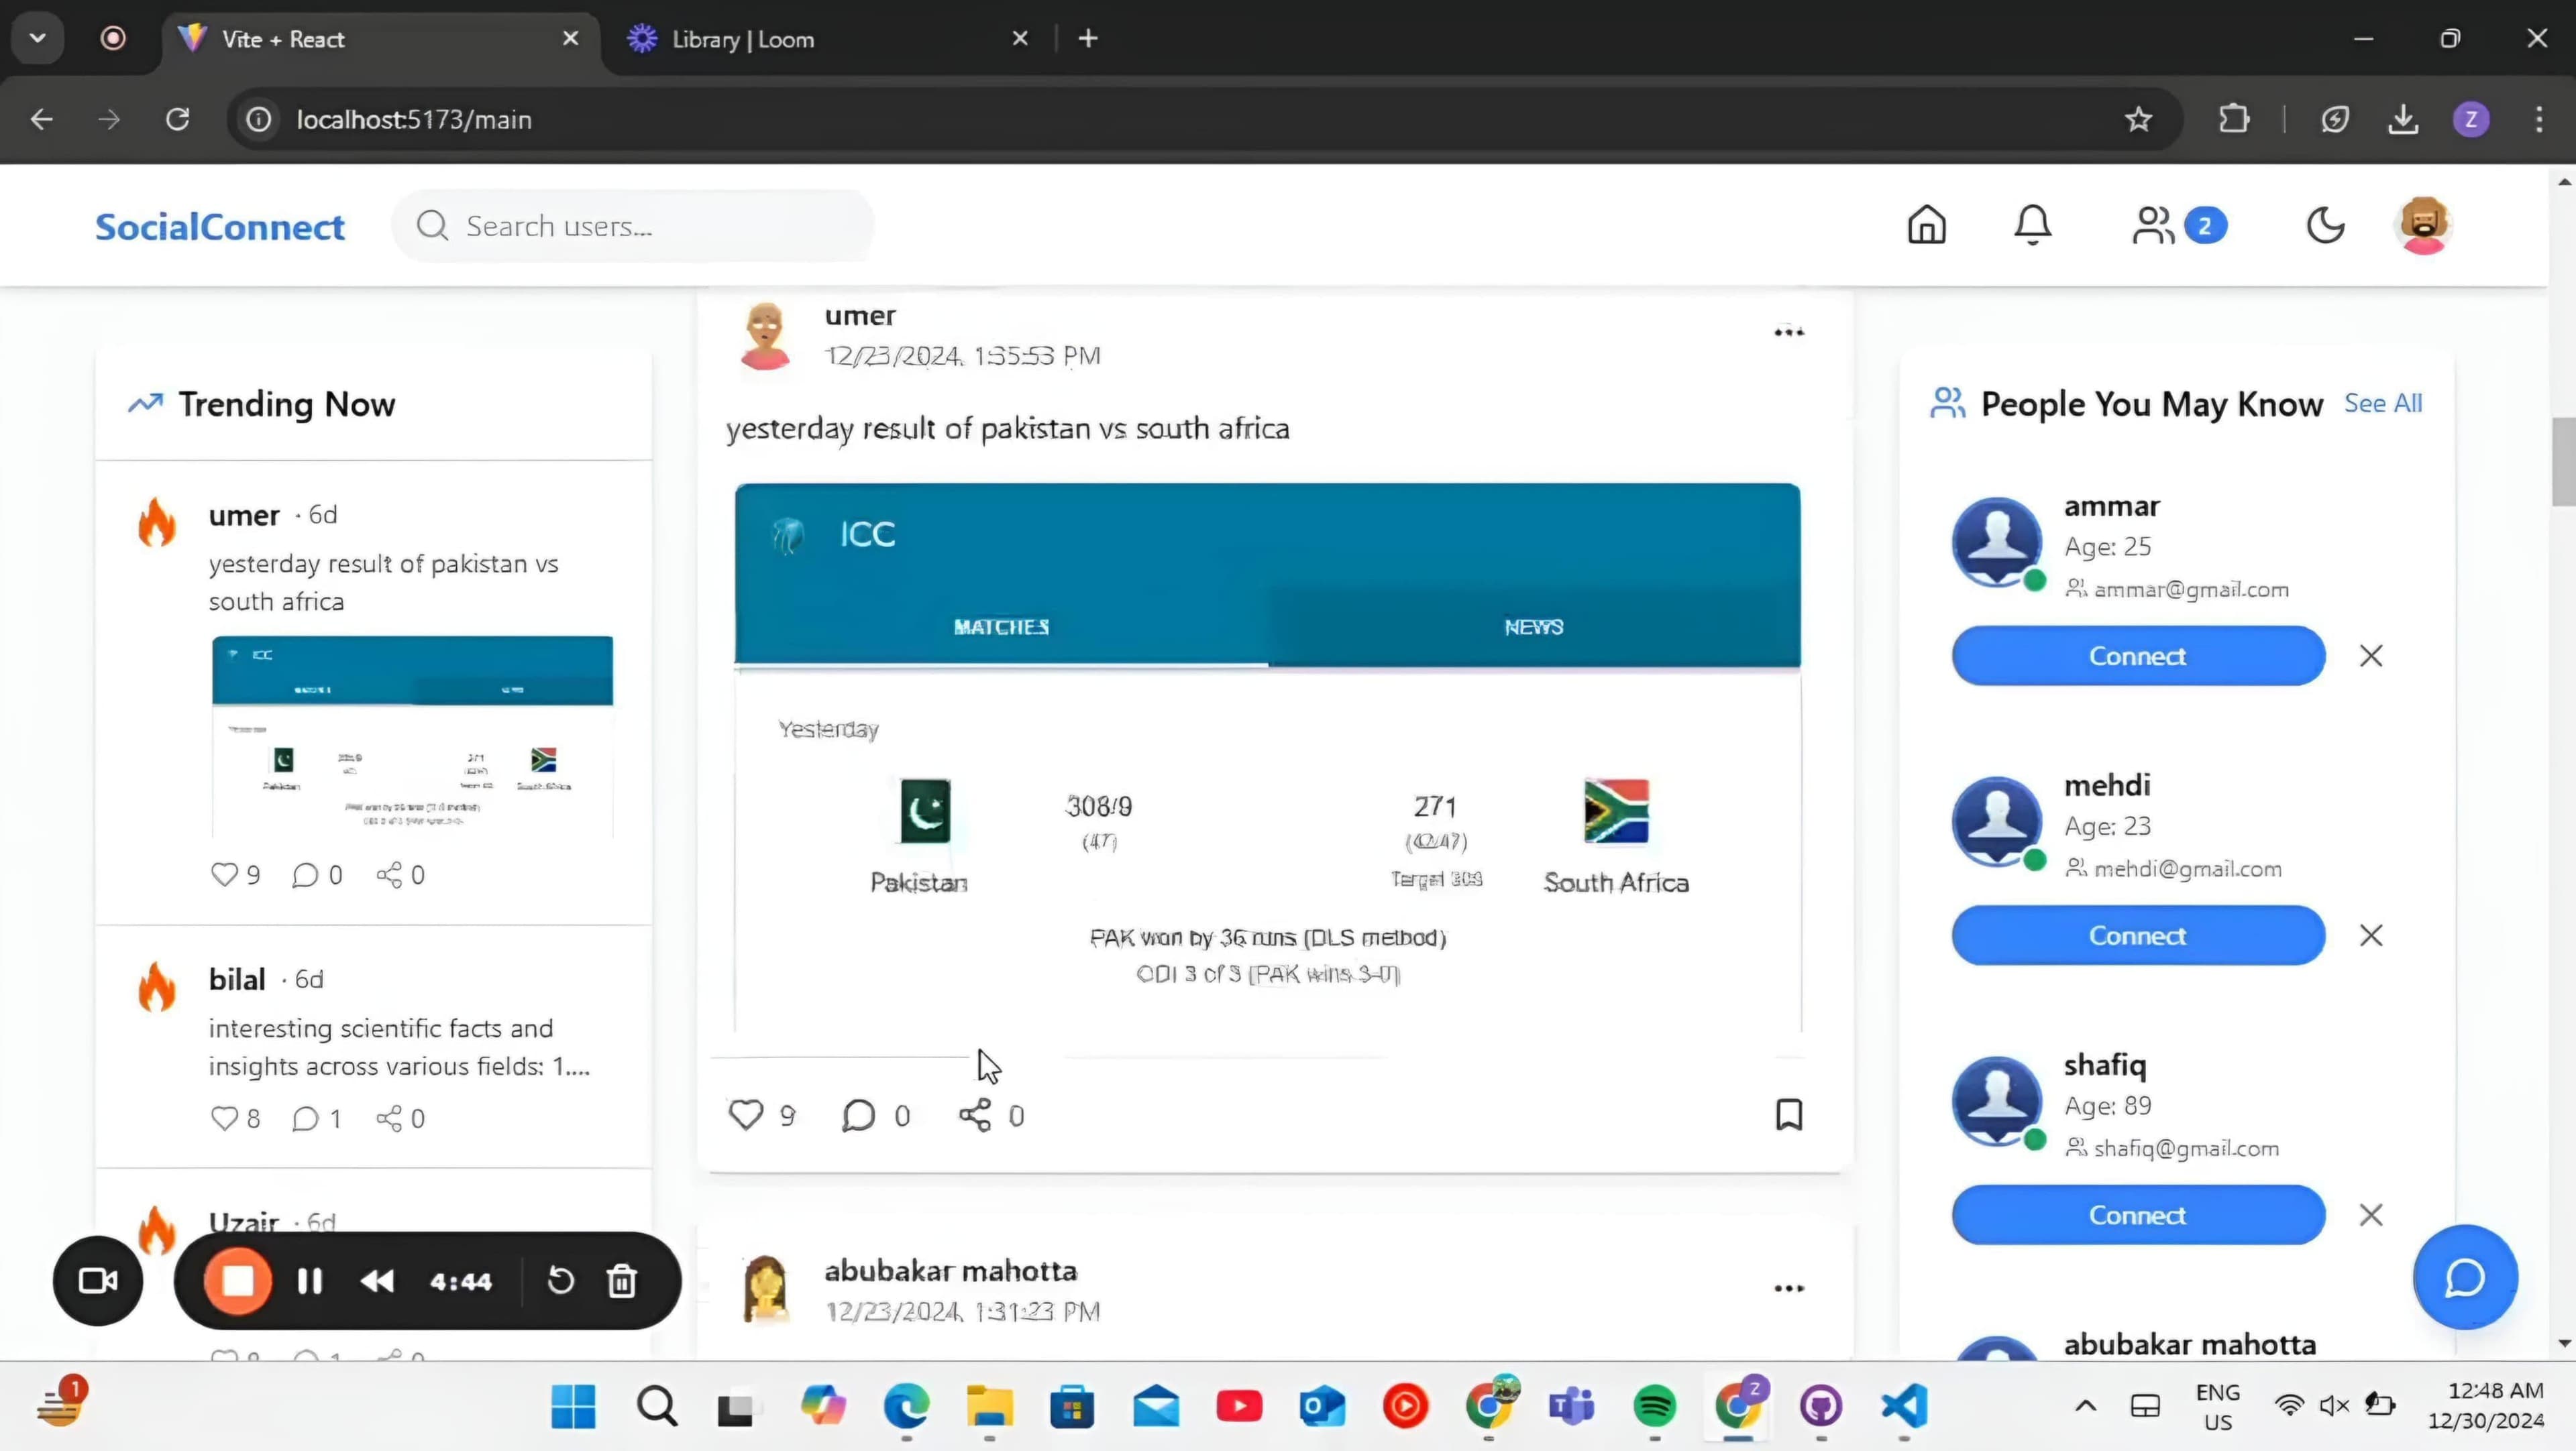Image resolution: width=2576 pixels, height=1451 pixels.
Task: Bookmark this page with star icon
Action: point(2138,120)
